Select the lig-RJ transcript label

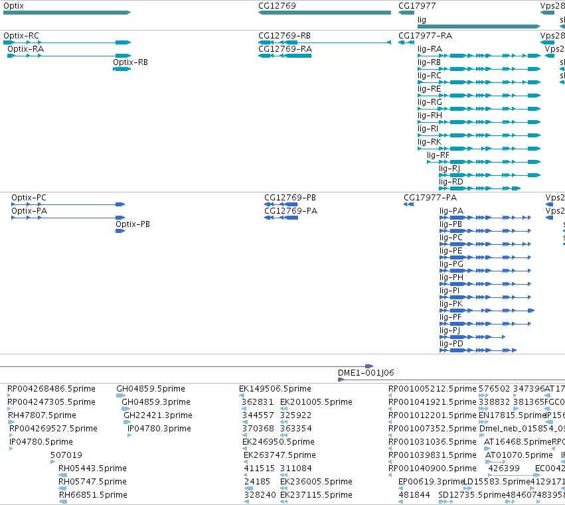pos(449,169)
